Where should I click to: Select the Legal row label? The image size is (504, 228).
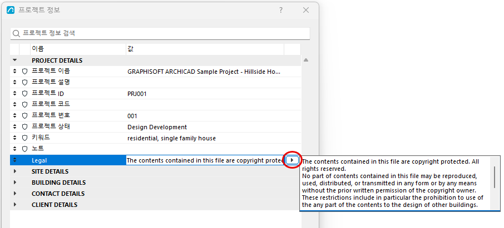tap(39, 160)
